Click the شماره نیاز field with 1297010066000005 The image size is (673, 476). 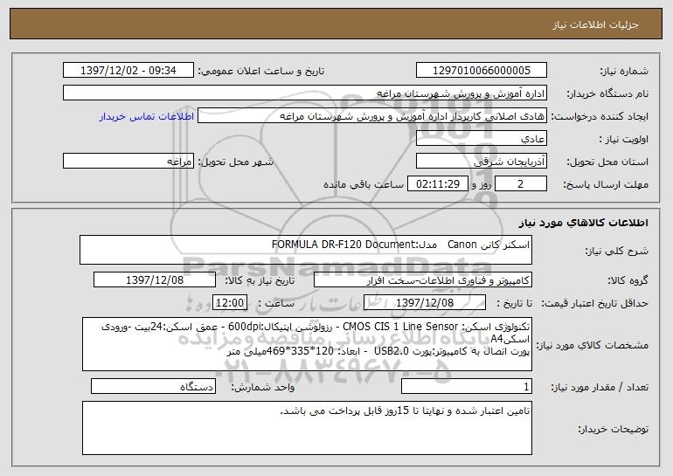click(x=482, y=70)
